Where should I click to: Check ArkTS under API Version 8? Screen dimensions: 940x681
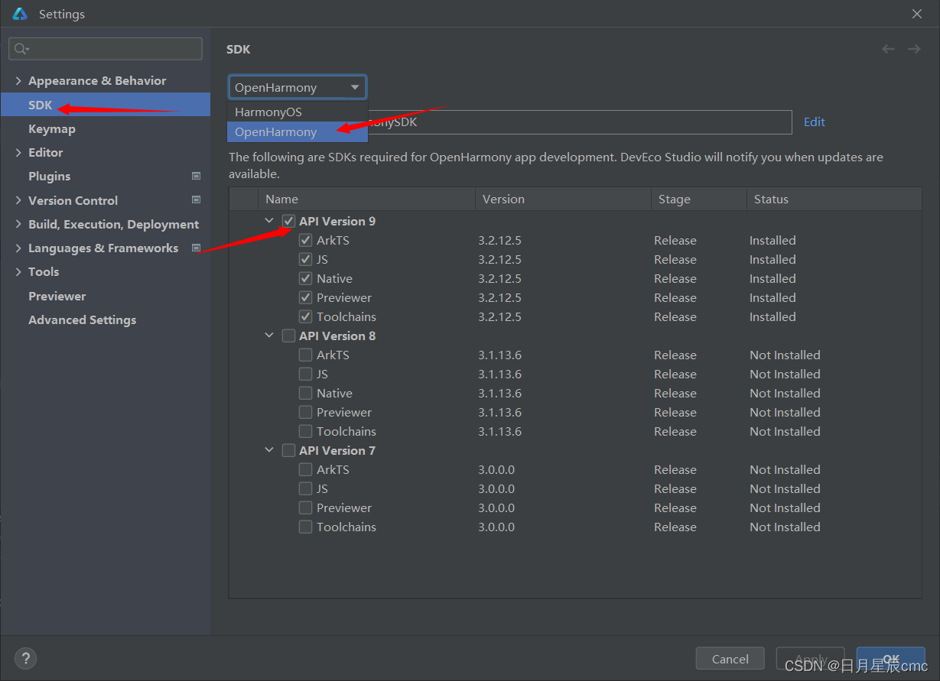305,355
